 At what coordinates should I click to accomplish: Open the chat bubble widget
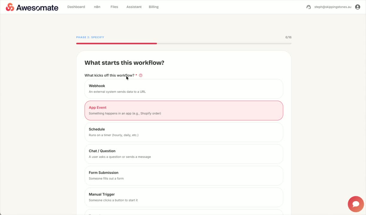click(356, 204)
